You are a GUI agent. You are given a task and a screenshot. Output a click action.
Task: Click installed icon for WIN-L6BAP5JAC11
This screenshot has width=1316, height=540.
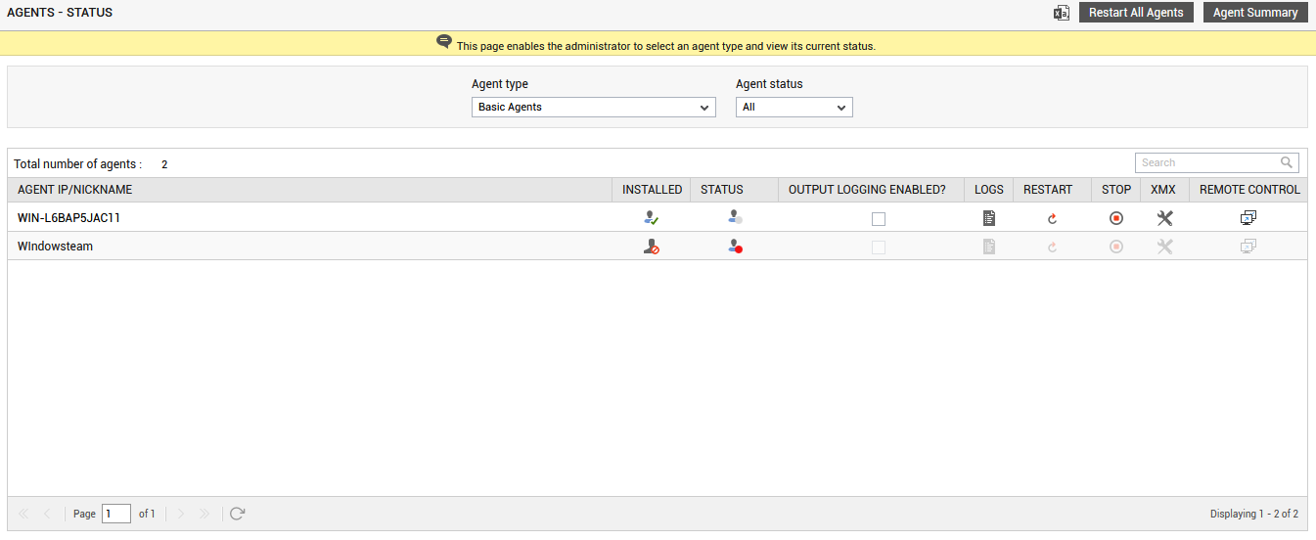pyautogui.click(x=652, y=218)
